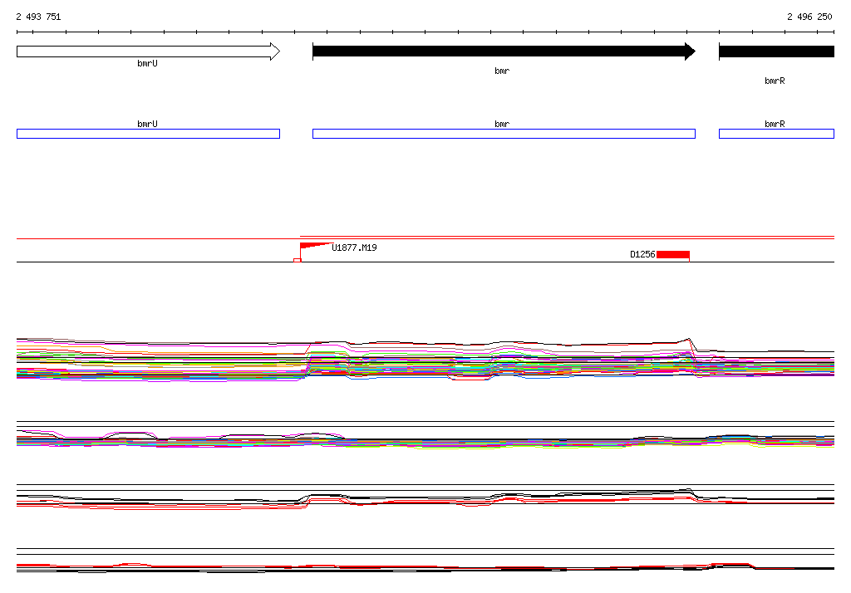Screen dimensions: 851x593
Task: Click the long red transcript line above D1256
Action: (x=567, y=237)
